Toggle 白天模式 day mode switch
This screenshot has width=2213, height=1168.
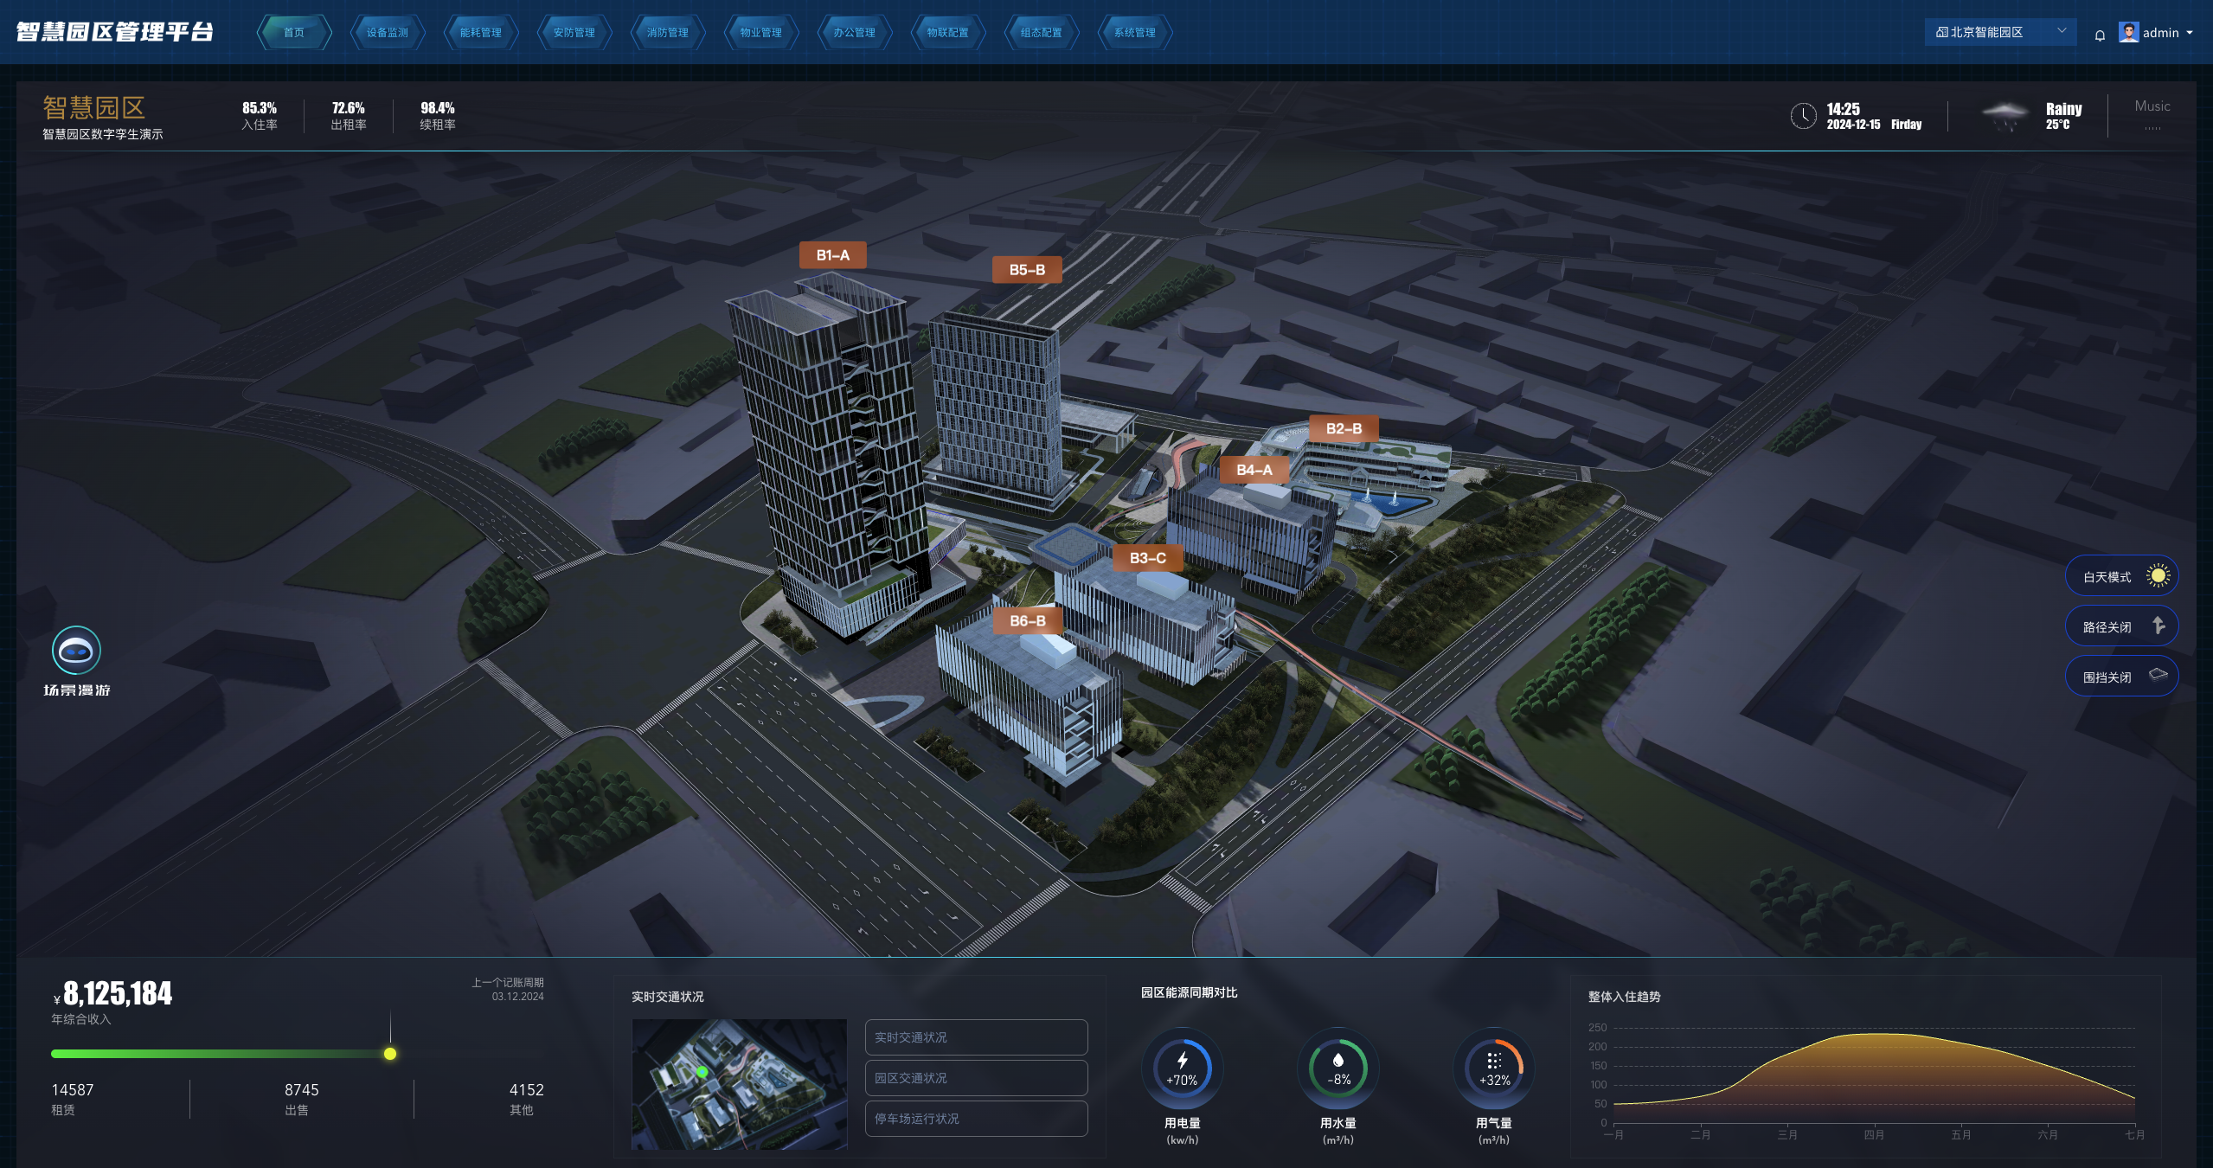[x=2120, y=576]
